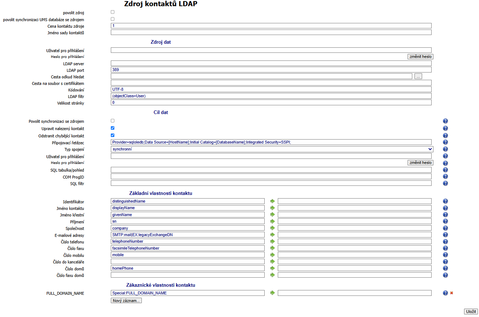The width and height of the screenshot is (479, 317).
Task: Uncheck Odstranit chybějící kontakt checkbox
Action: (x=113, y=135)
